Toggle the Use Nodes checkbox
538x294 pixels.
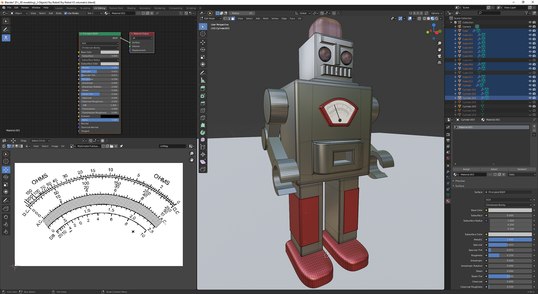coord(66,13)
